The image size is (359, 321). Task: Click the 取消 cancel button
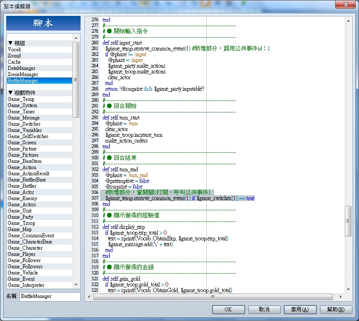pos(264,309)
